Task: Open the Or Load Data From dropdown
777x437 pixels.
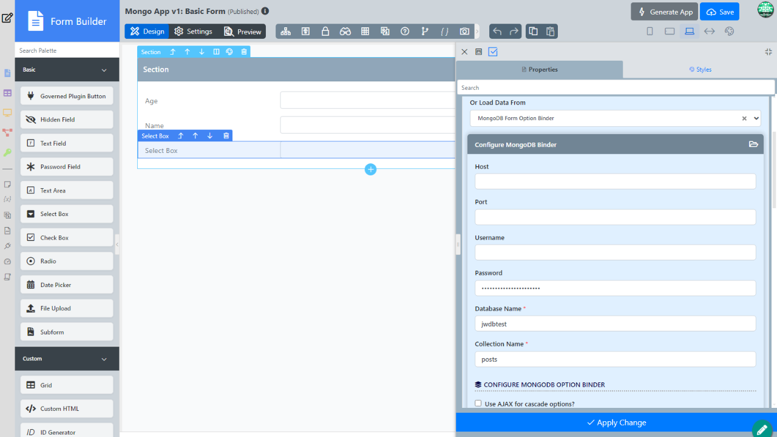Action: point(614,118)
